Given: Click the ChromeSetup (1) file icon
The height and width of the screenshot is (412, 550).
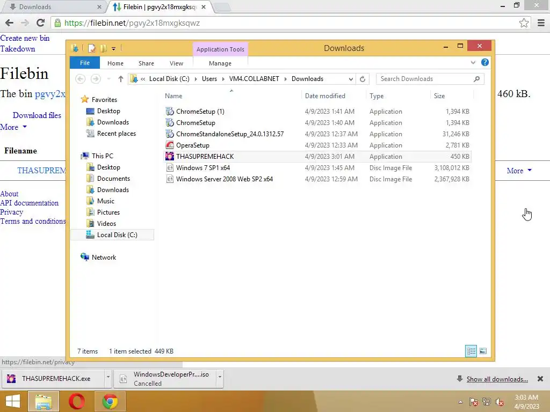Looking at the screenshot, I should coord(170,112).
